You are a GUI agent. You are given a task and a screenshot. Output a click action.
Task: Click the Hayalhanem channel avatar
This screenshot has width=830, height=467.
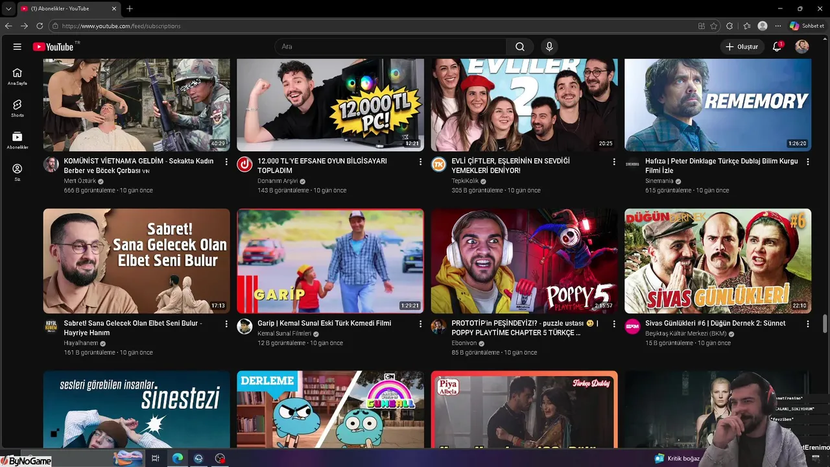pyautogui.click(x=51, y=326)
